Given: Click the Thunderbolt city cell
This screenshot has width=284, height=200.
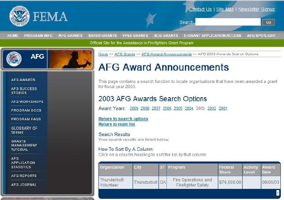Looking at the screenshot, I should (146, 182).
